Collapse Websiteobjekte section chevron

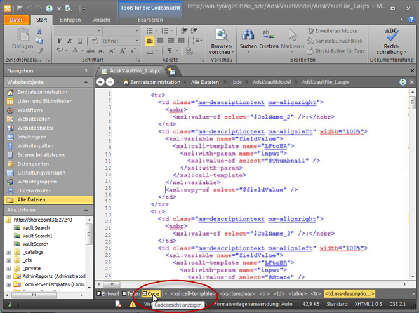tap(86, 82)
